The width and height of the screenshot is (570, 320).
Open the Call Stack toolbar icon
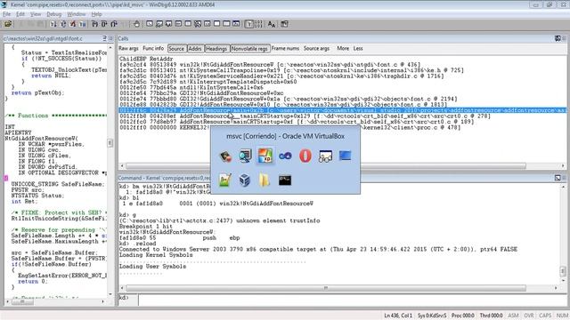(x=198, y=24)
